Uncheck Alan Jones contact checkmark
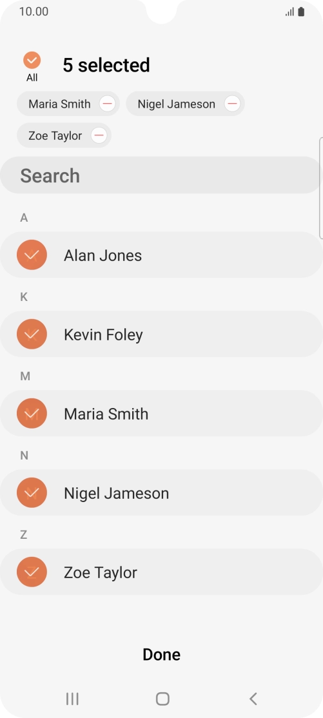 click(x=32, y=255)
